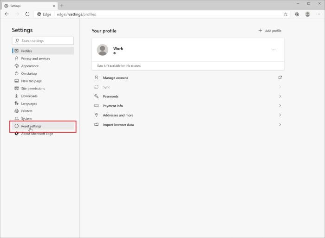325x238 pixels.
Task: Open Payment info settings
Action: coord(188,106)
